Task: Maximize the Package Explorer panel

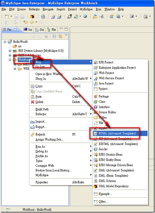Action: coord(66,29)
